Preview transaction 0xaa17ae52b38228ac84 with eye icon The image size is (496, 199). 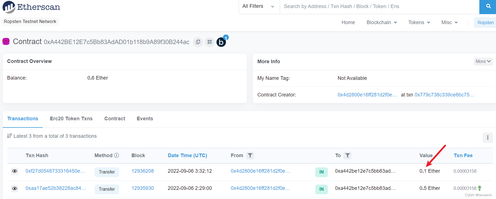[x=15, y=188]
